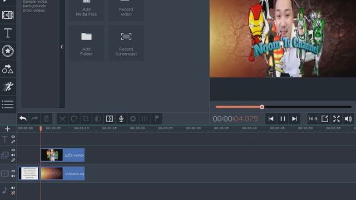Image resolution: width=356 pixels, height=200 pixels.
Task: Toggle overlay track visibility eye
Action: coord(13,150)
